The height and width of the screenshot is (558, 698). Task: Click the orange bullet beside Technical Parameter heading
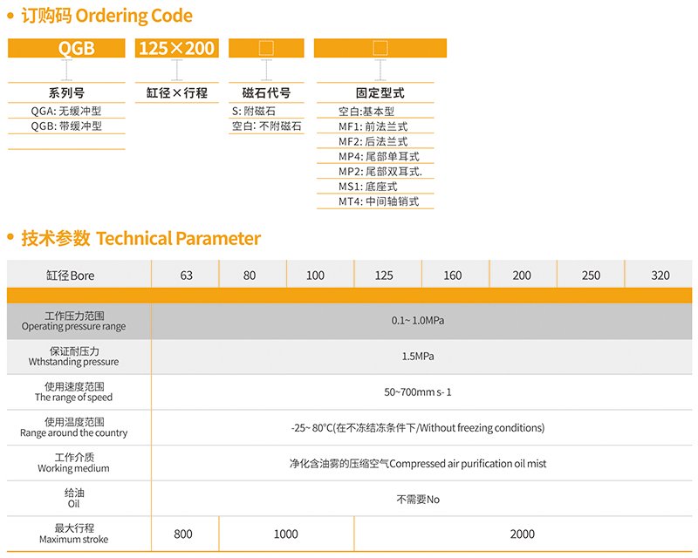click(10, 238)
